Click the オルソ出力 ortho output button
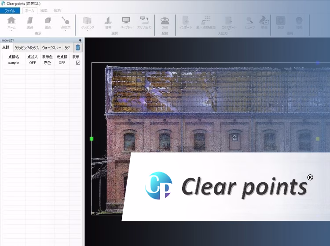 point(144,22)
